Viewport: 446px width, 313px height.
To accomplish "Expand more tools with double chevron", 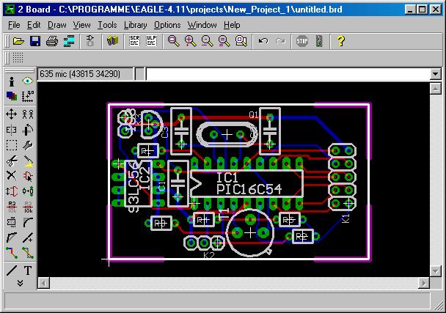I will tap(20, 283).
